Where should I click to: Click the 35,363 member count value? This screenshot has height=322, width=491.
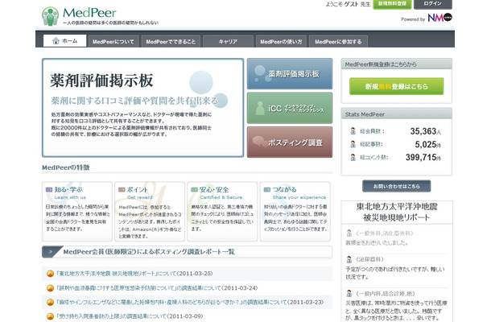[x=423, y=131]
